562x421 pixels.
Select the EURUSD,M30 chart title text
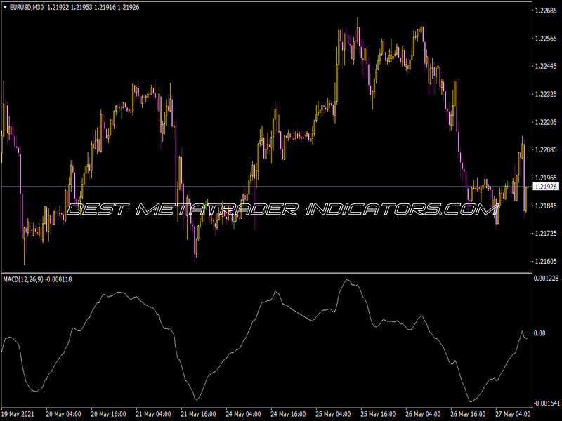(27, 8)
